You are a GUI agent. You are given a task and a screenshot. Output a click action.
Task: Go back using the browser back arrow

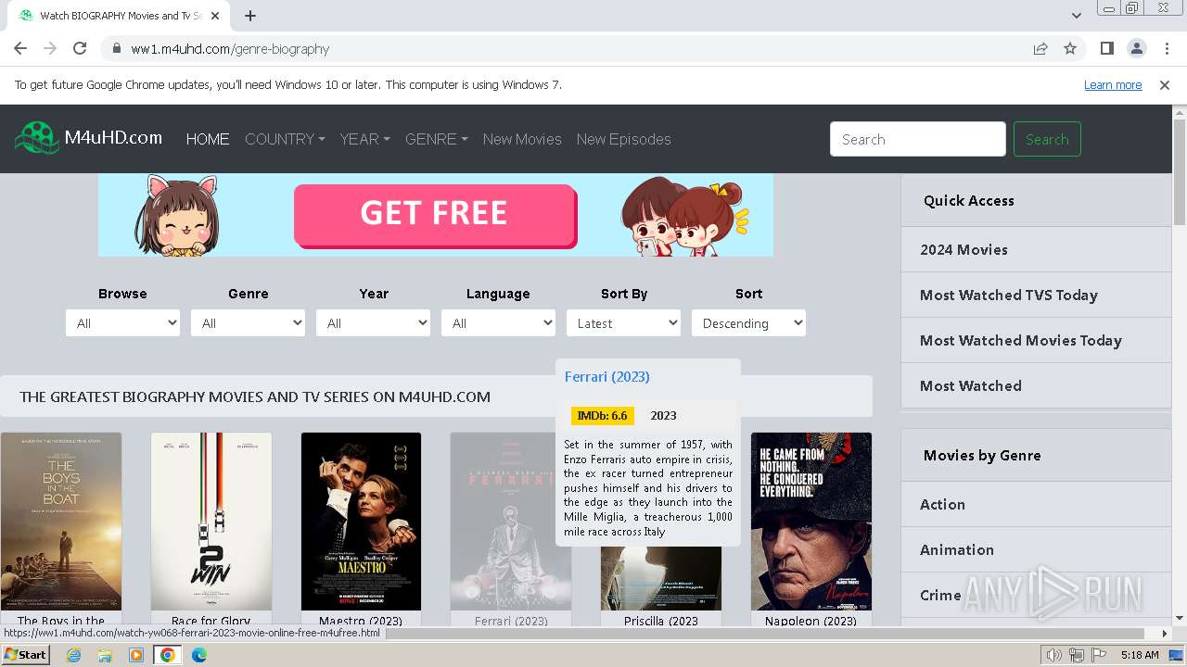(20, 48)
